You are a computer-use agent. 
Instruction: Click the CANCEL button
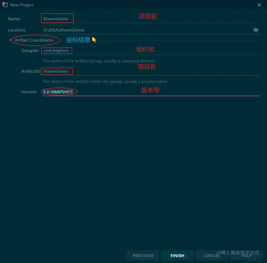(x=212, y=256)
